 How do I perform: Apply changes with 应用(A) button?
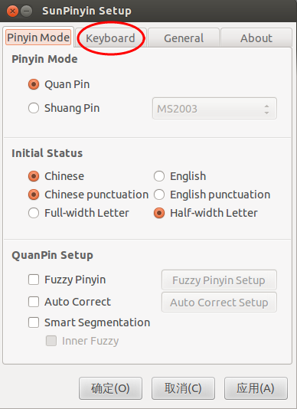[256, 388]
